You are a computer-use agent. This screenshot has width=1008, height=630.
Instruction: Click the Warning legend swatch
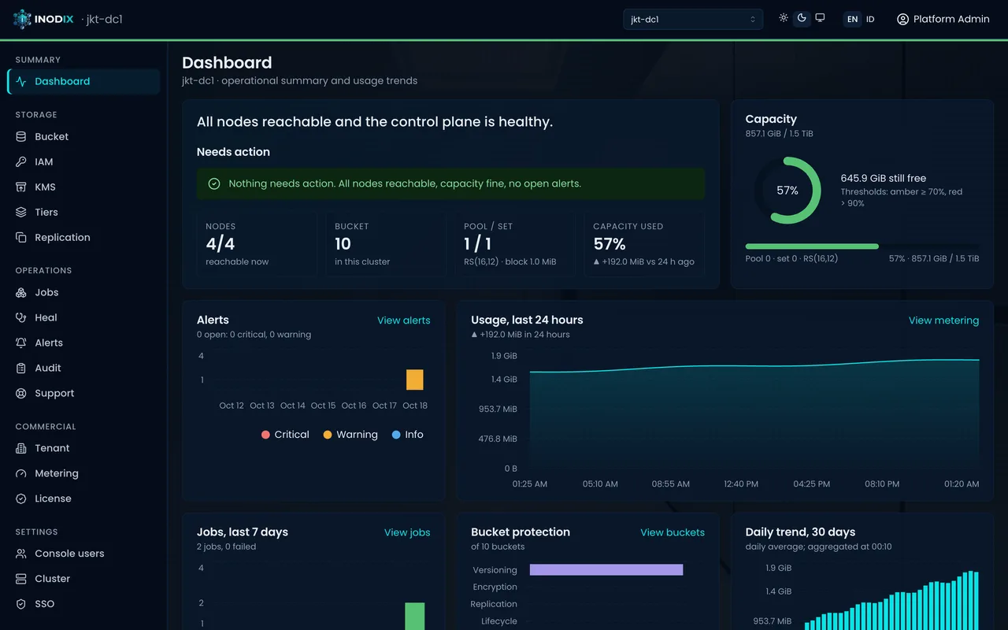[328, 435]
